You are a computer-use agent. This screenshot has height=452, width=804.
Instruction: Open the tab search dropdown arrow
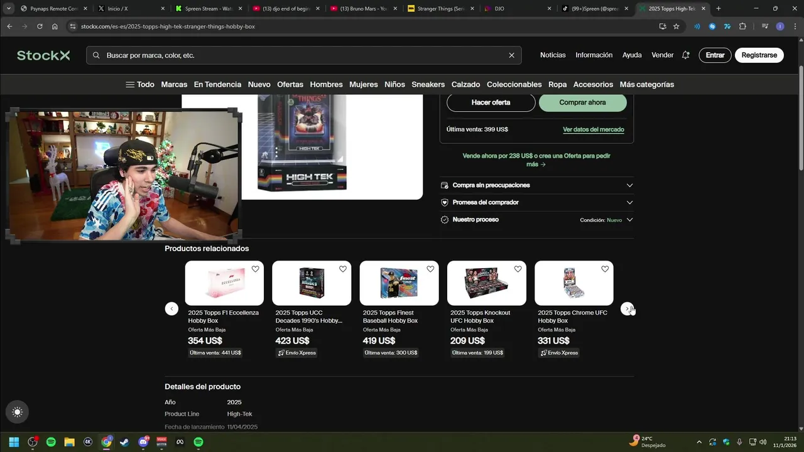tap(8, 9)
